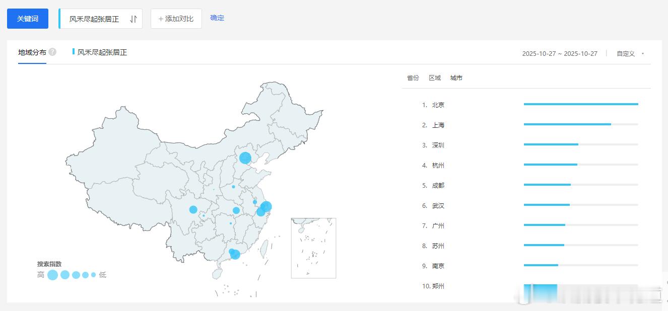The image size is (668, 311).
Task: Click the largest 高 legend circle
Action: [x=53, y=275]
